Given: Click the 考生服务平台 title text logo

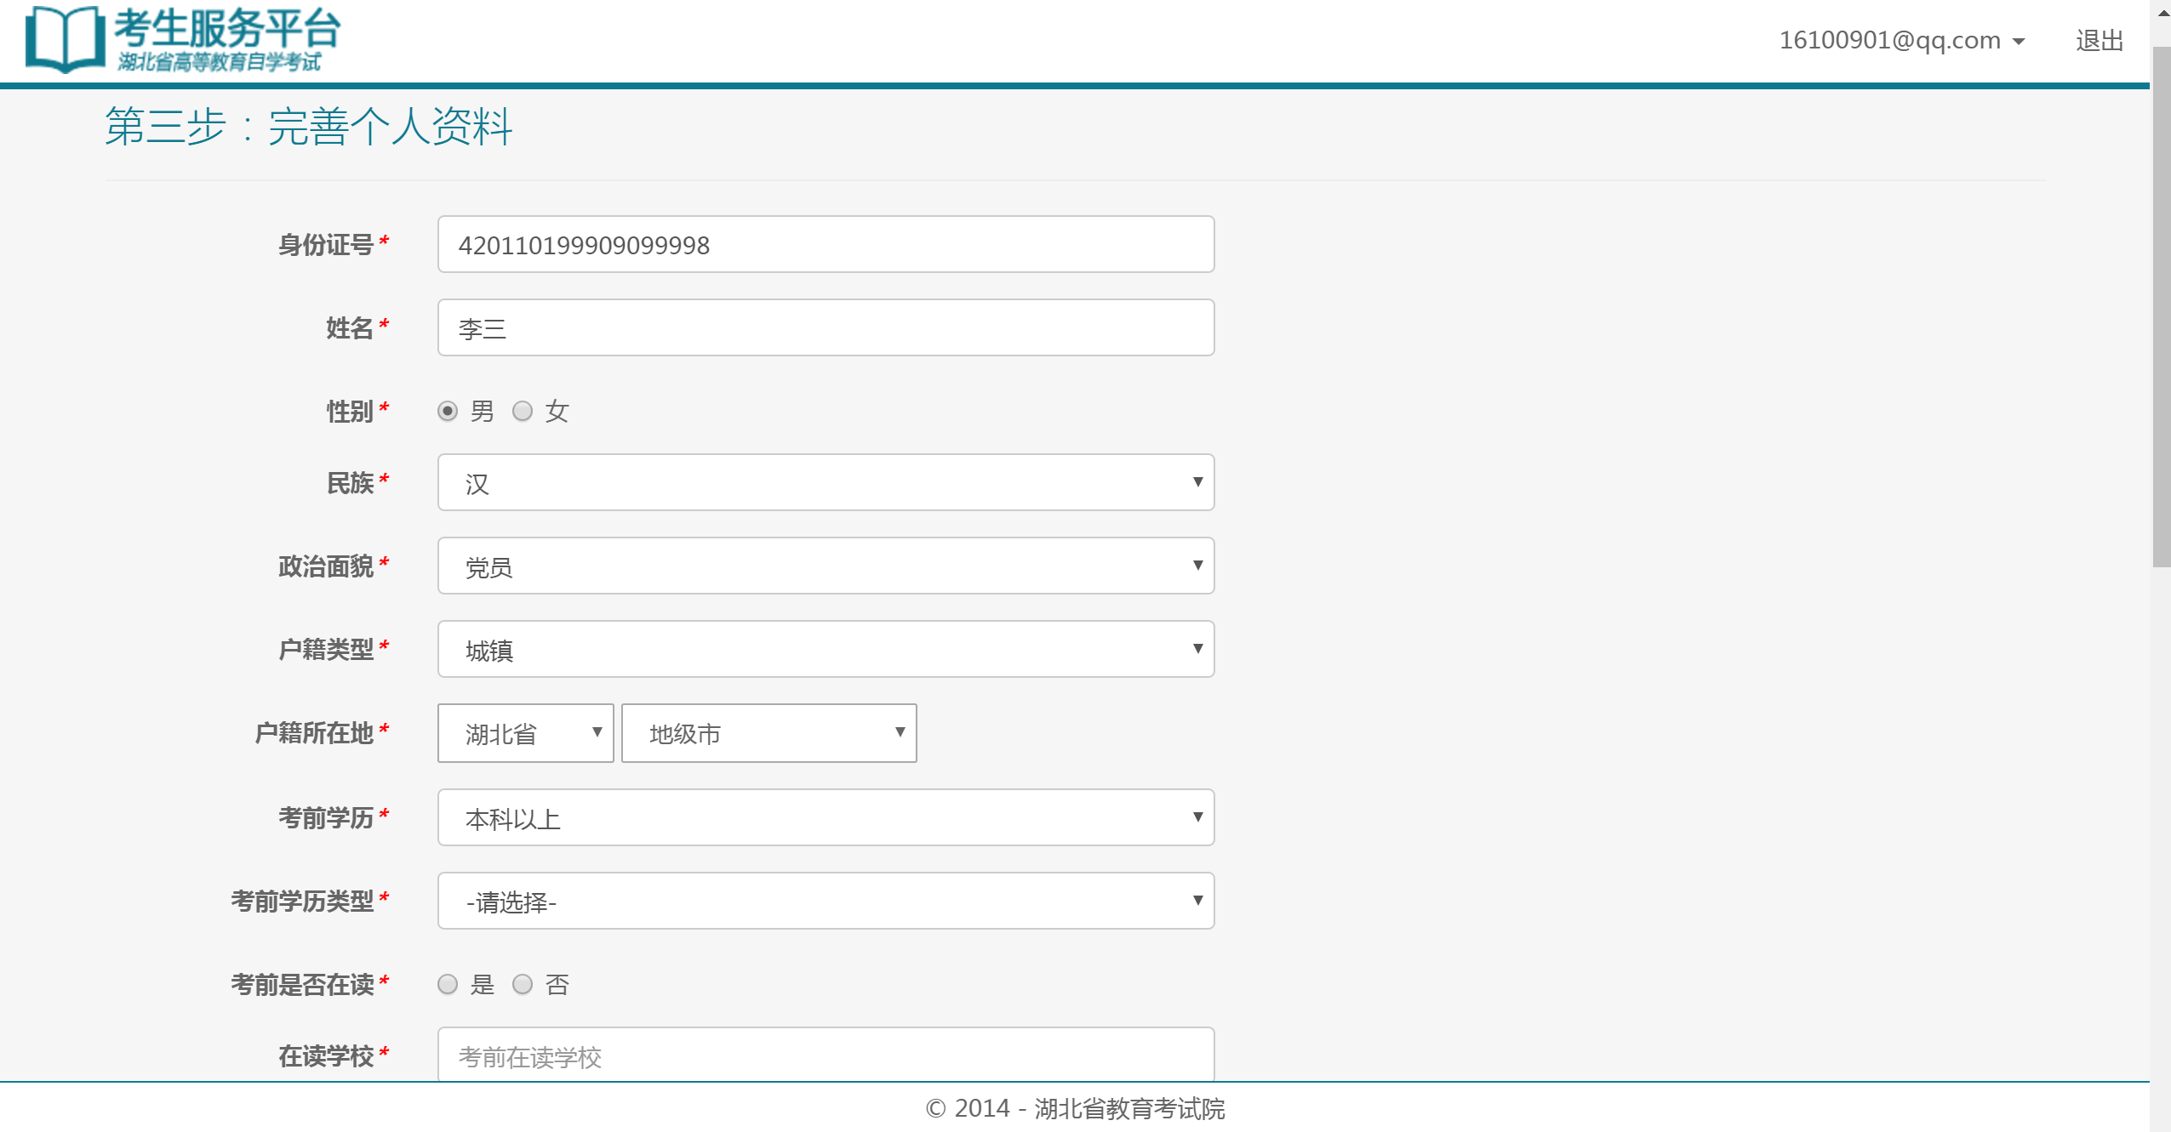Looking at the screenshot, I should [227, 29].
